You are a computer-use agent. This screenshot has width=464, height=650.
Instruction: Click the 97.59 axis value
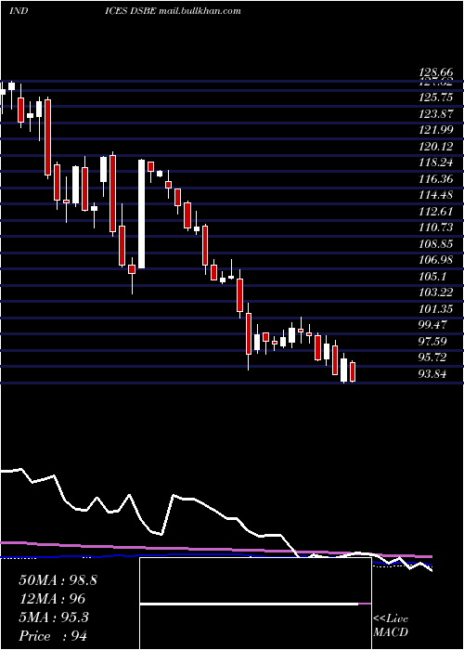click(x=433, y=342)
